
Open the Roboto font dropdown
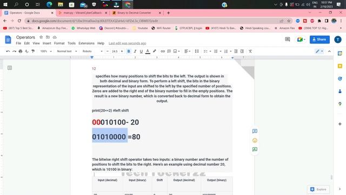pyautogui.click(x=92, y=51)
